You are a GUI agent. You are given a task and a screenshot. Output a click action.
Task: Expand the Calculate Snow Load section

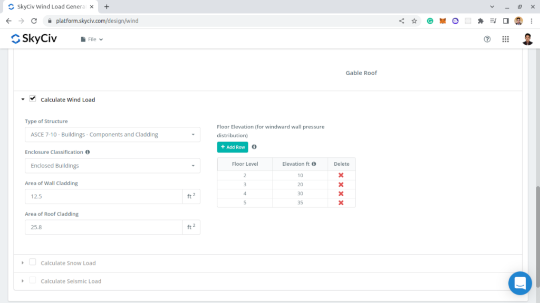click(x=23, y=263)
